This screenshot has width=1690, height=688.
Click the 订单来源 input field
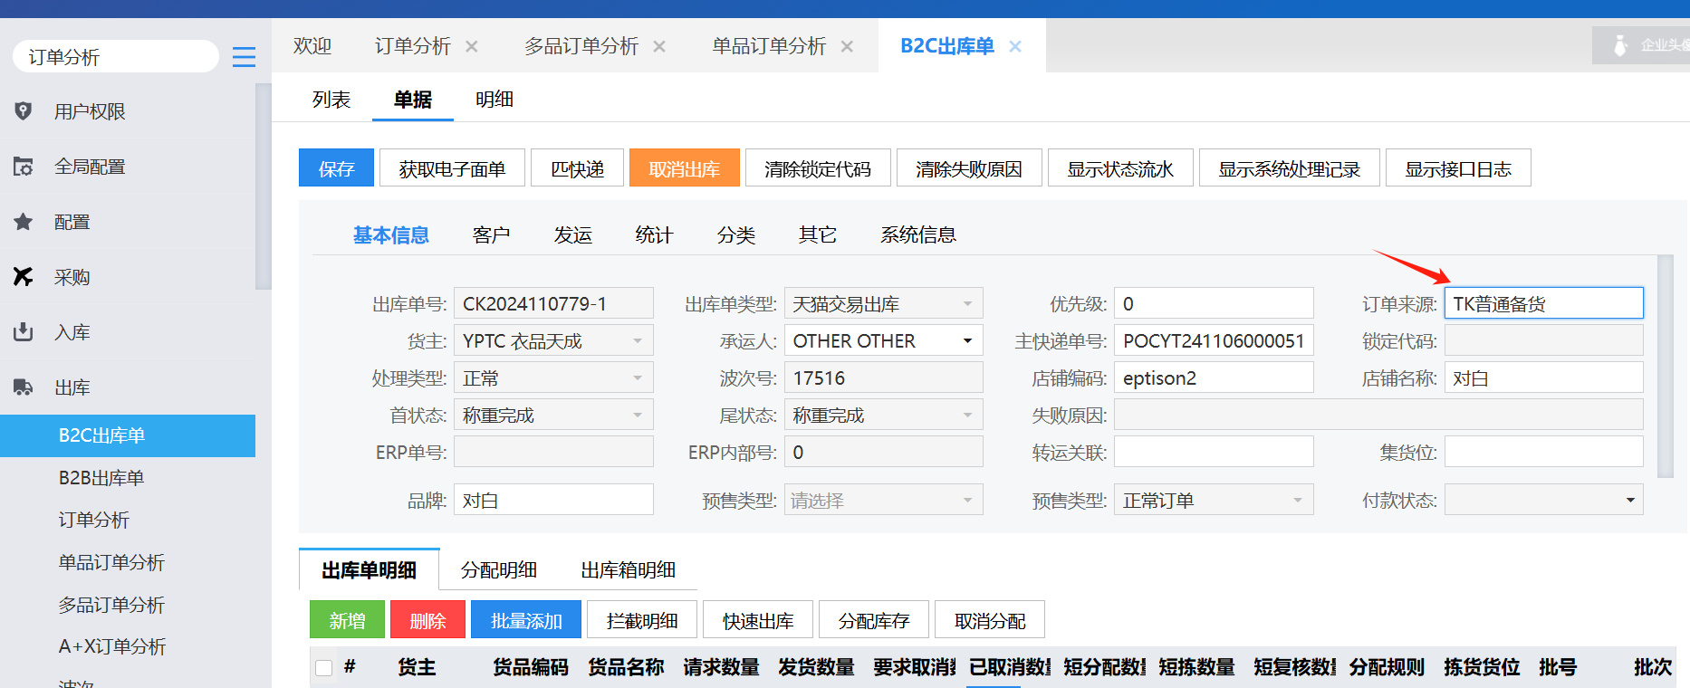(1543, 304)
